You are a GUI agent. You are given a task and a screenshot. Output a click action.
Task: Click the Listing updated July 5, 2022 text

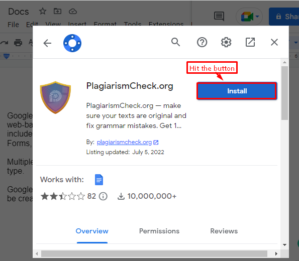[x=125, y=152]
